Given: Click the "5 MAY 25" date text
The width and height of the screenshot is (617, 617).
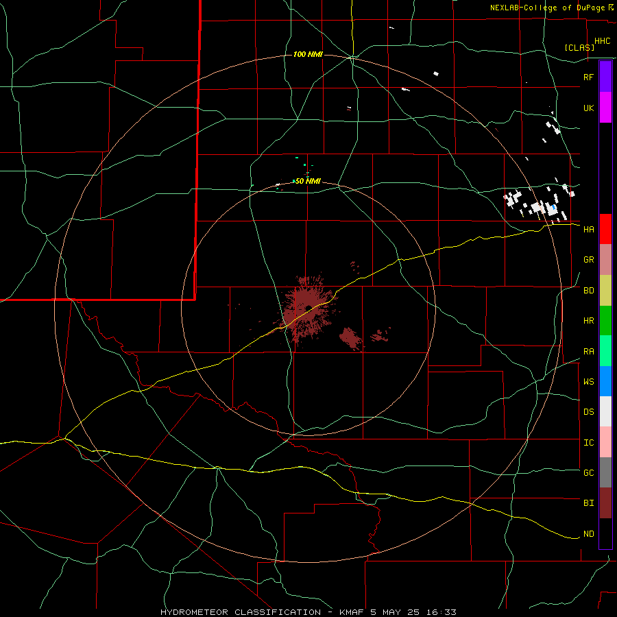Looking at the screenshot, I should [x=396, y=612].
